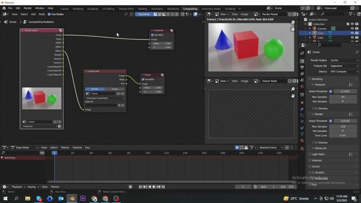Toggle the Use Nodes checkbox
Image resolution: width=361 pixels, height=203 pixels.
pyautogui.click(x=49, y=14)
